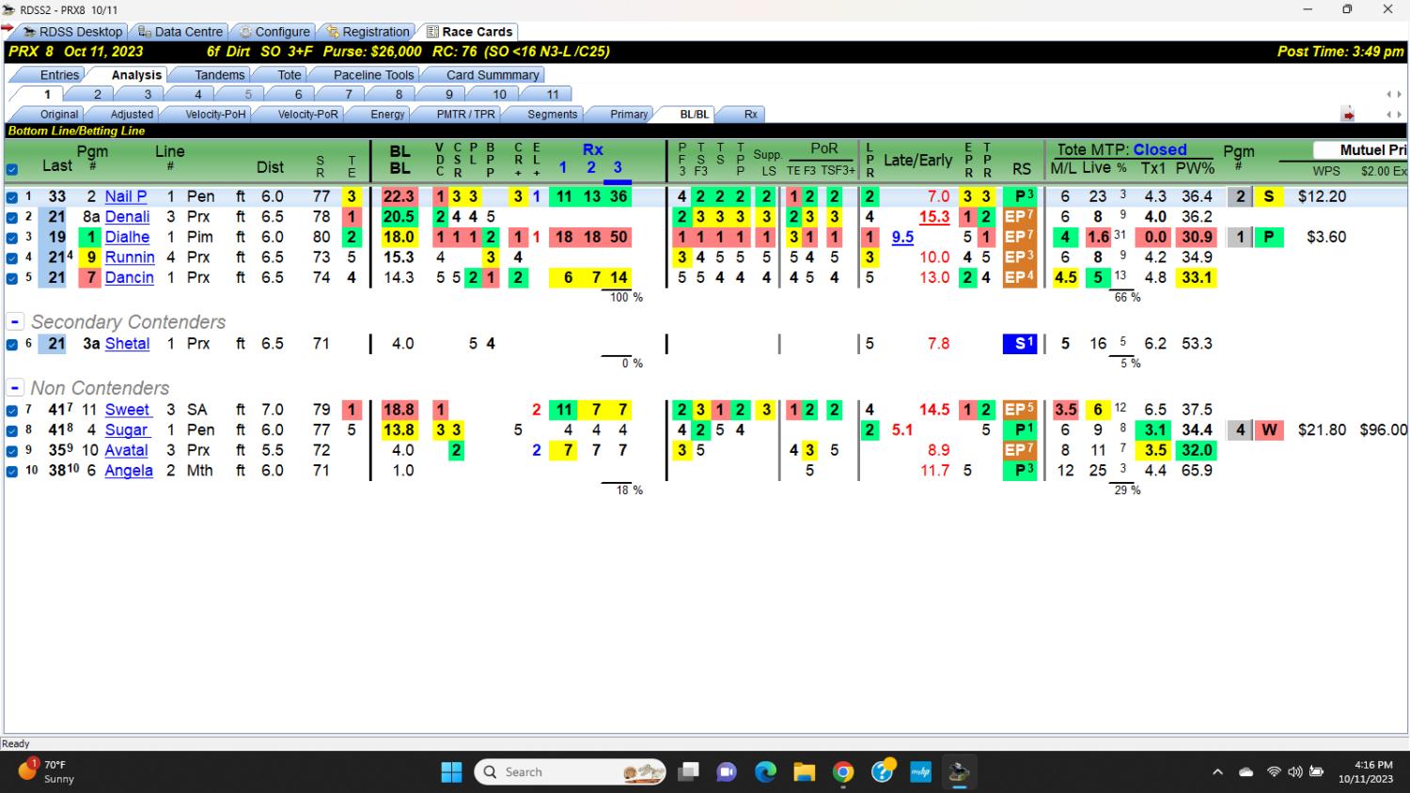Toggle the checkbox for row 10 Angela
Image resolution: width=1410 pixels, height=793 pixels.
point(11,472)
